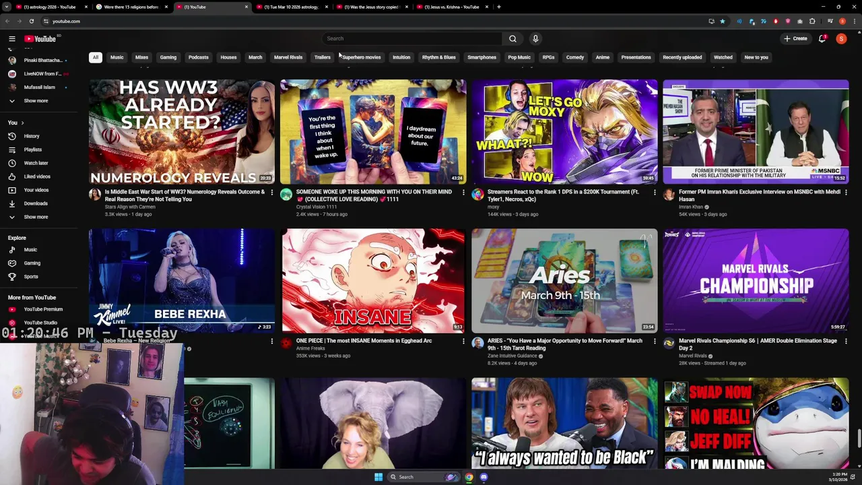Open Marvel Rivals Championship S6 video title

(x=758, y=344)
